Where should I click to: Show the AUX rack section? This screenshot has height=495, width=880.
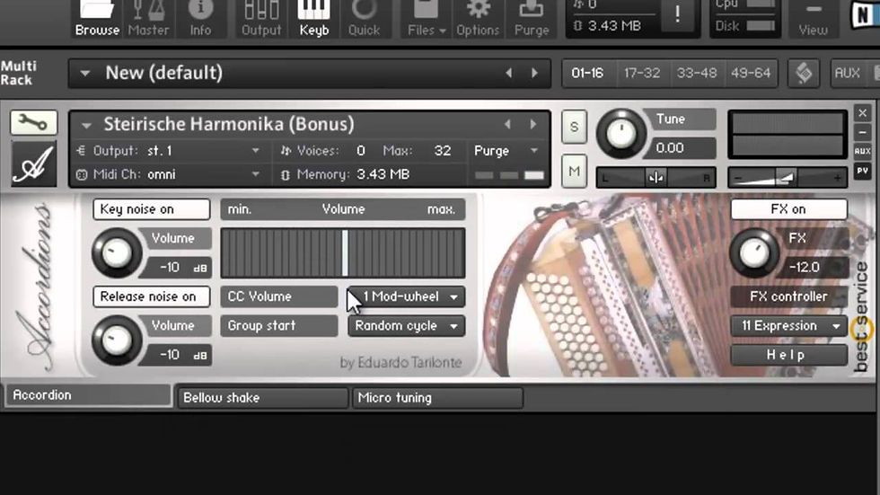[x=847, y=73]
